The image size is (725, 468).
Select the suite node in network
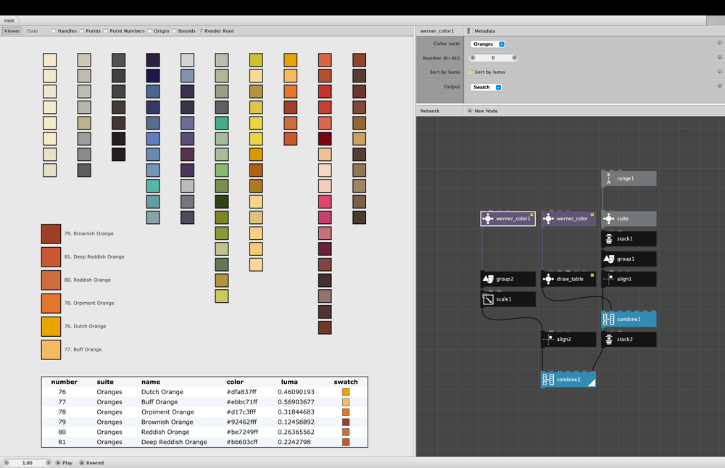pyautogui.click(x=629, y=219)
